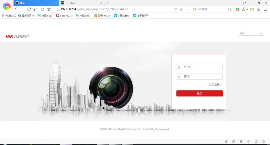
Task: Click the 密码 password field
Action: click(x=199, y=76)
